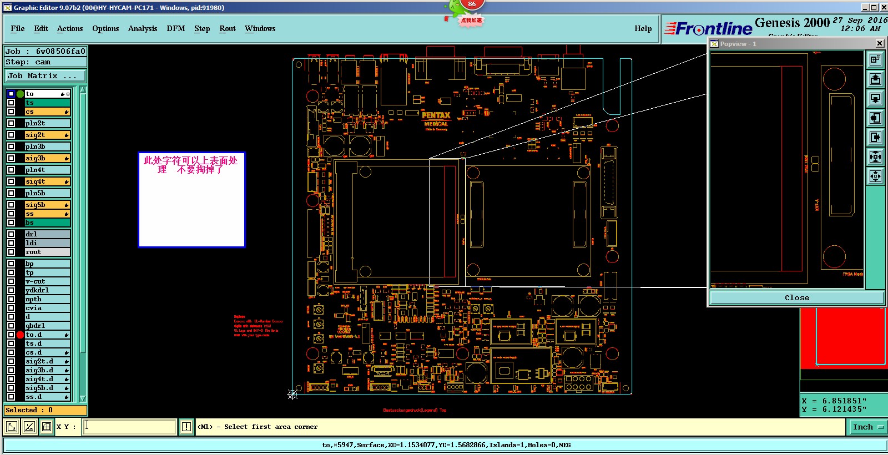Click the top Popview window-mode icon
The height and width of the screenshot is (455, 888).
tap(875, 59)
